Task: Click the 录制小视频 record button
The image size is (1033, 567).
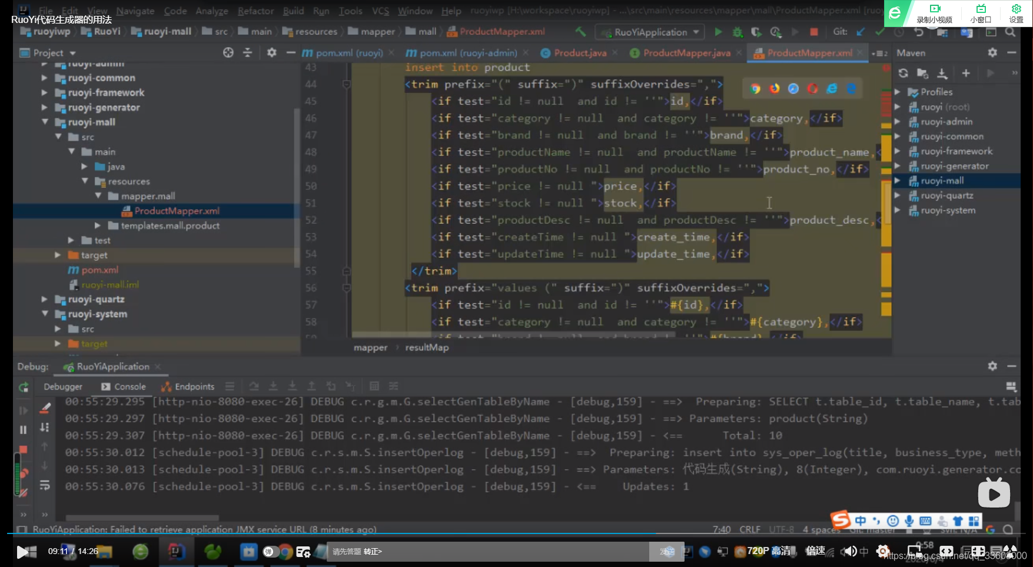Action: [934, 13]
